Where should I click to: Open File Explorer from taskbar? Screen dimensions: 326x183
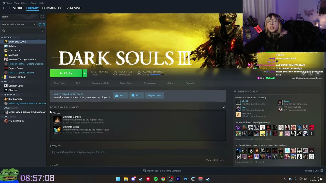pyautogui.click(x=126, y=179)
